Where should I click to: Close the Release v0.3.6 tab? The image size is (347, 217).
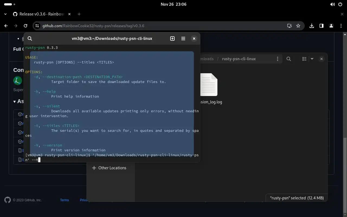[x=69, y=14]
